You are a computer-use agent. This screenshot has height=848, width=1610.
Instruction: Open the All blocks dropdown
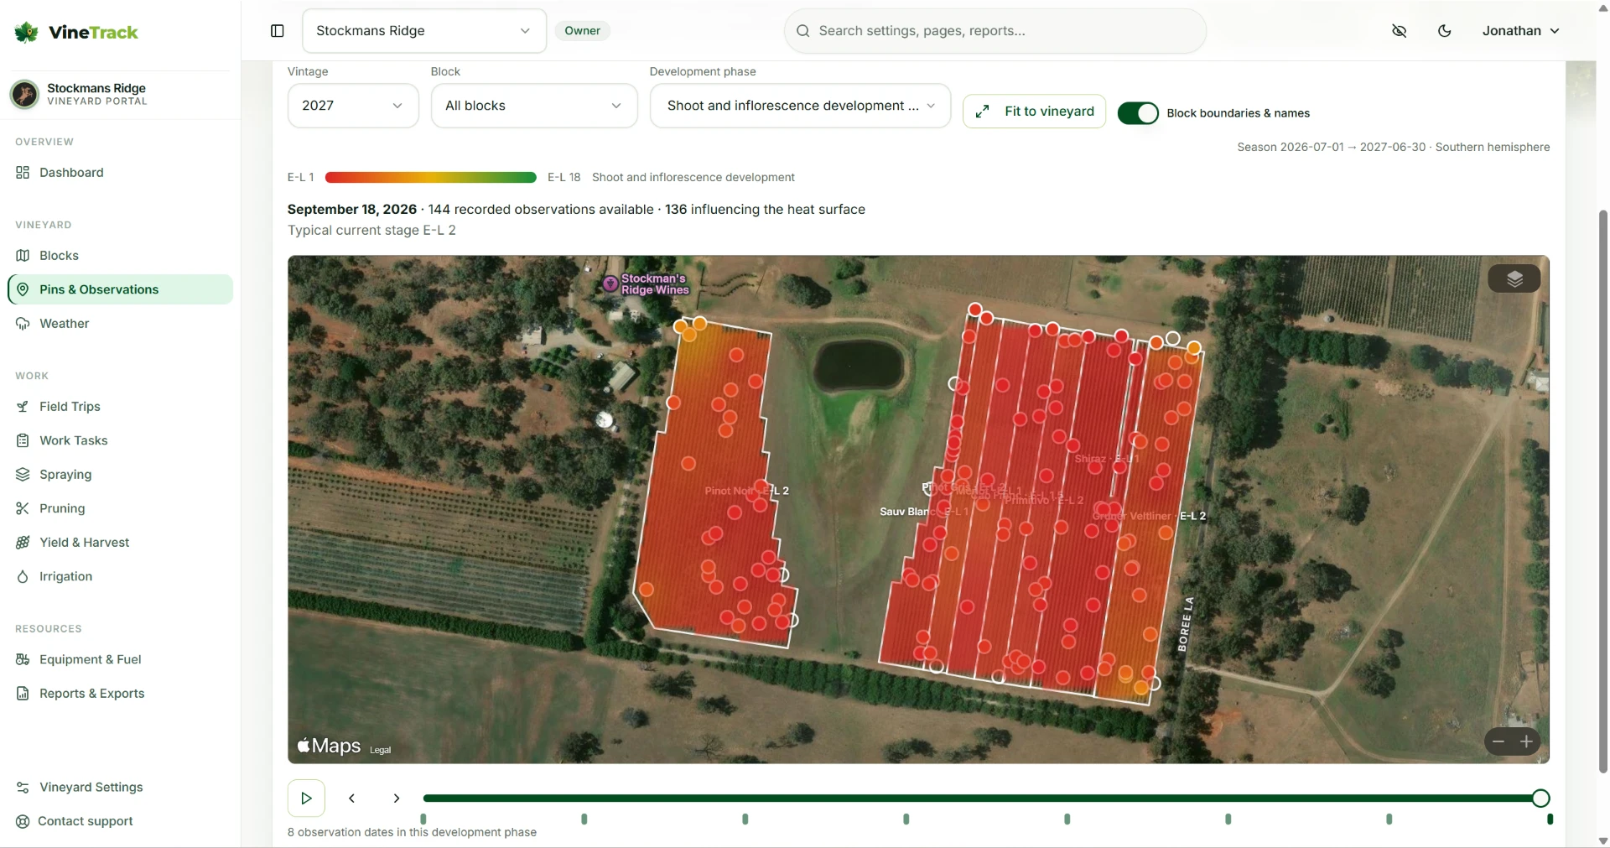534,106
